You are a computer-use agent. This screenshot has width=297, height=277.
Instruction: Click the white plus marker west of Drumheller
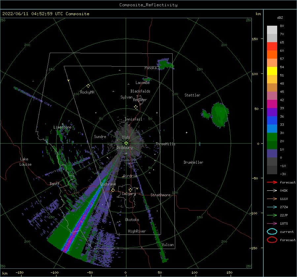click(186, 132)
